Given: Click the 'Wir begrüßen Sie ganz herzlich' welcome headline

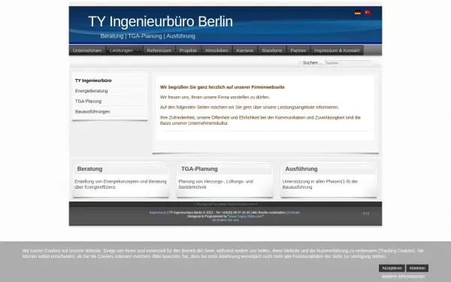Looking at the screenshot, I should (x=222, y=87).
